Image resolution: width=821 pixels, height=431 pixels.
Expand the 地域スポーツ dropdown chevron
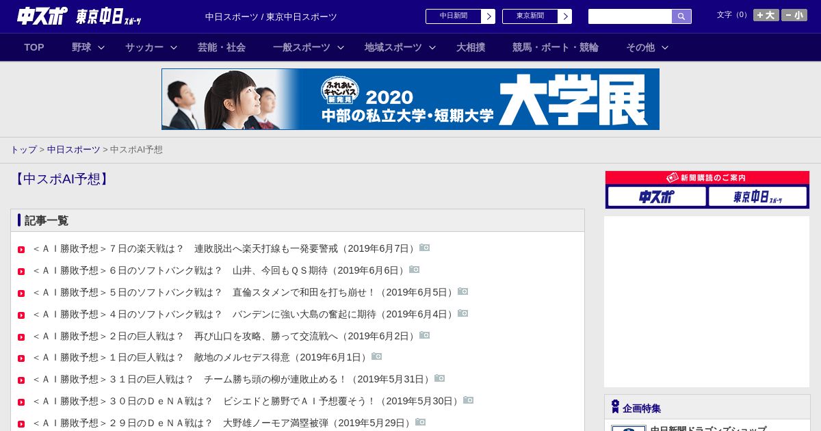(x=432, y=47)
